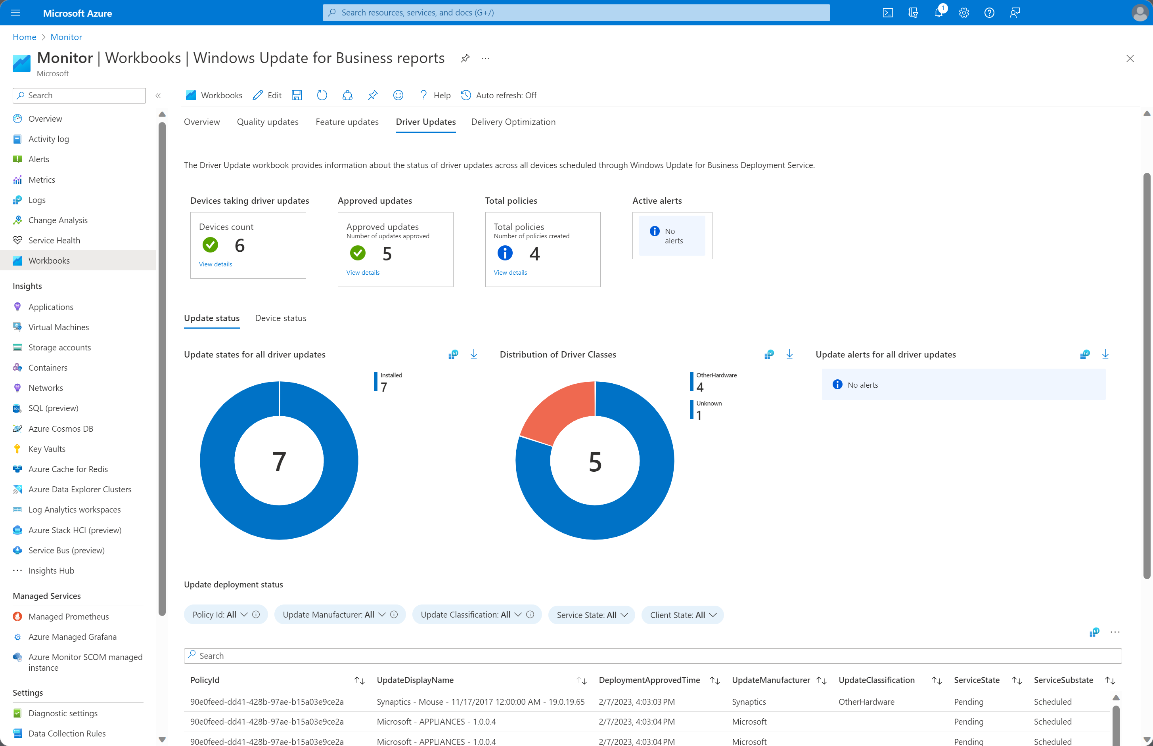Open Cloud Shell from top bar
Viewport: 1153px width, 746px height.
(x=887, y=13)
